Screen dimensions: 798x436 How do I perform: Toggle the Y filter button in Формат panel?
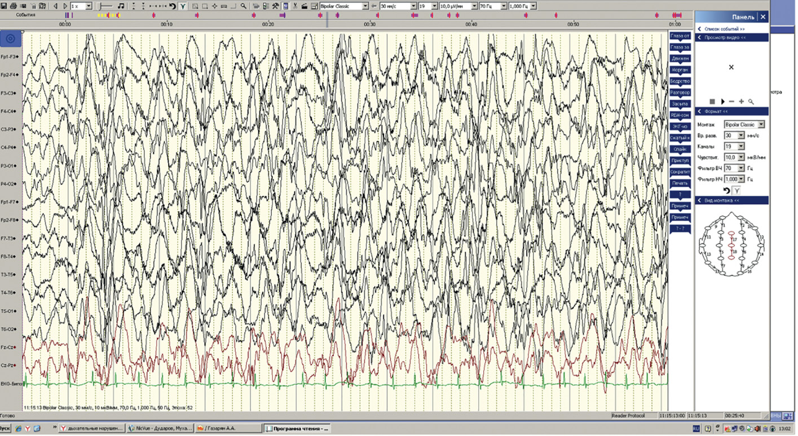tap(737, 191)
